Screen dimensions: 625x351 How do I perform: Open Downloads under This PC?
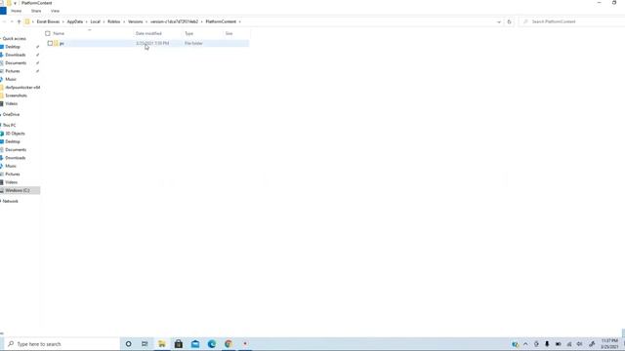click(16, 158)
